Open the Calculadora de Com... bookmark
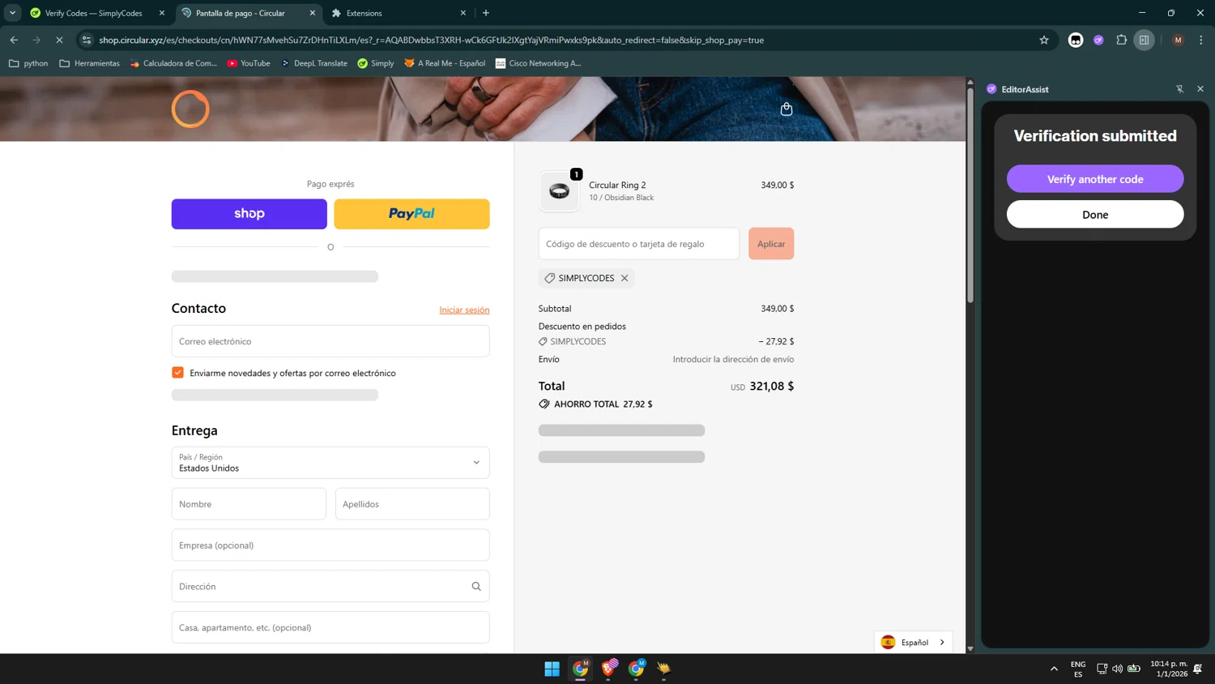 [173, 63]
